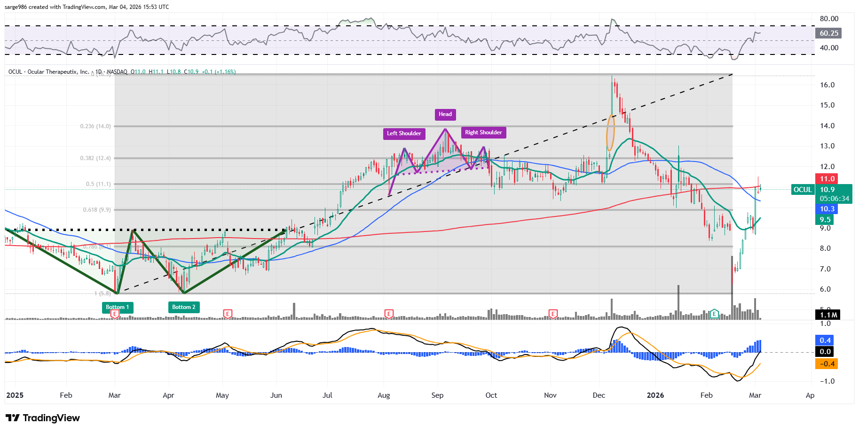The width and height of the screenshot is (859, 432).
Task: Click the OCUL Ocular Therapeutix chart title
Action: click(48, 72)
